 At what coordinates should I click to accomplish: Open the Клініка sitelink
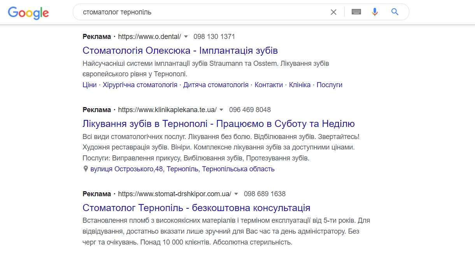tap(300, 85)
